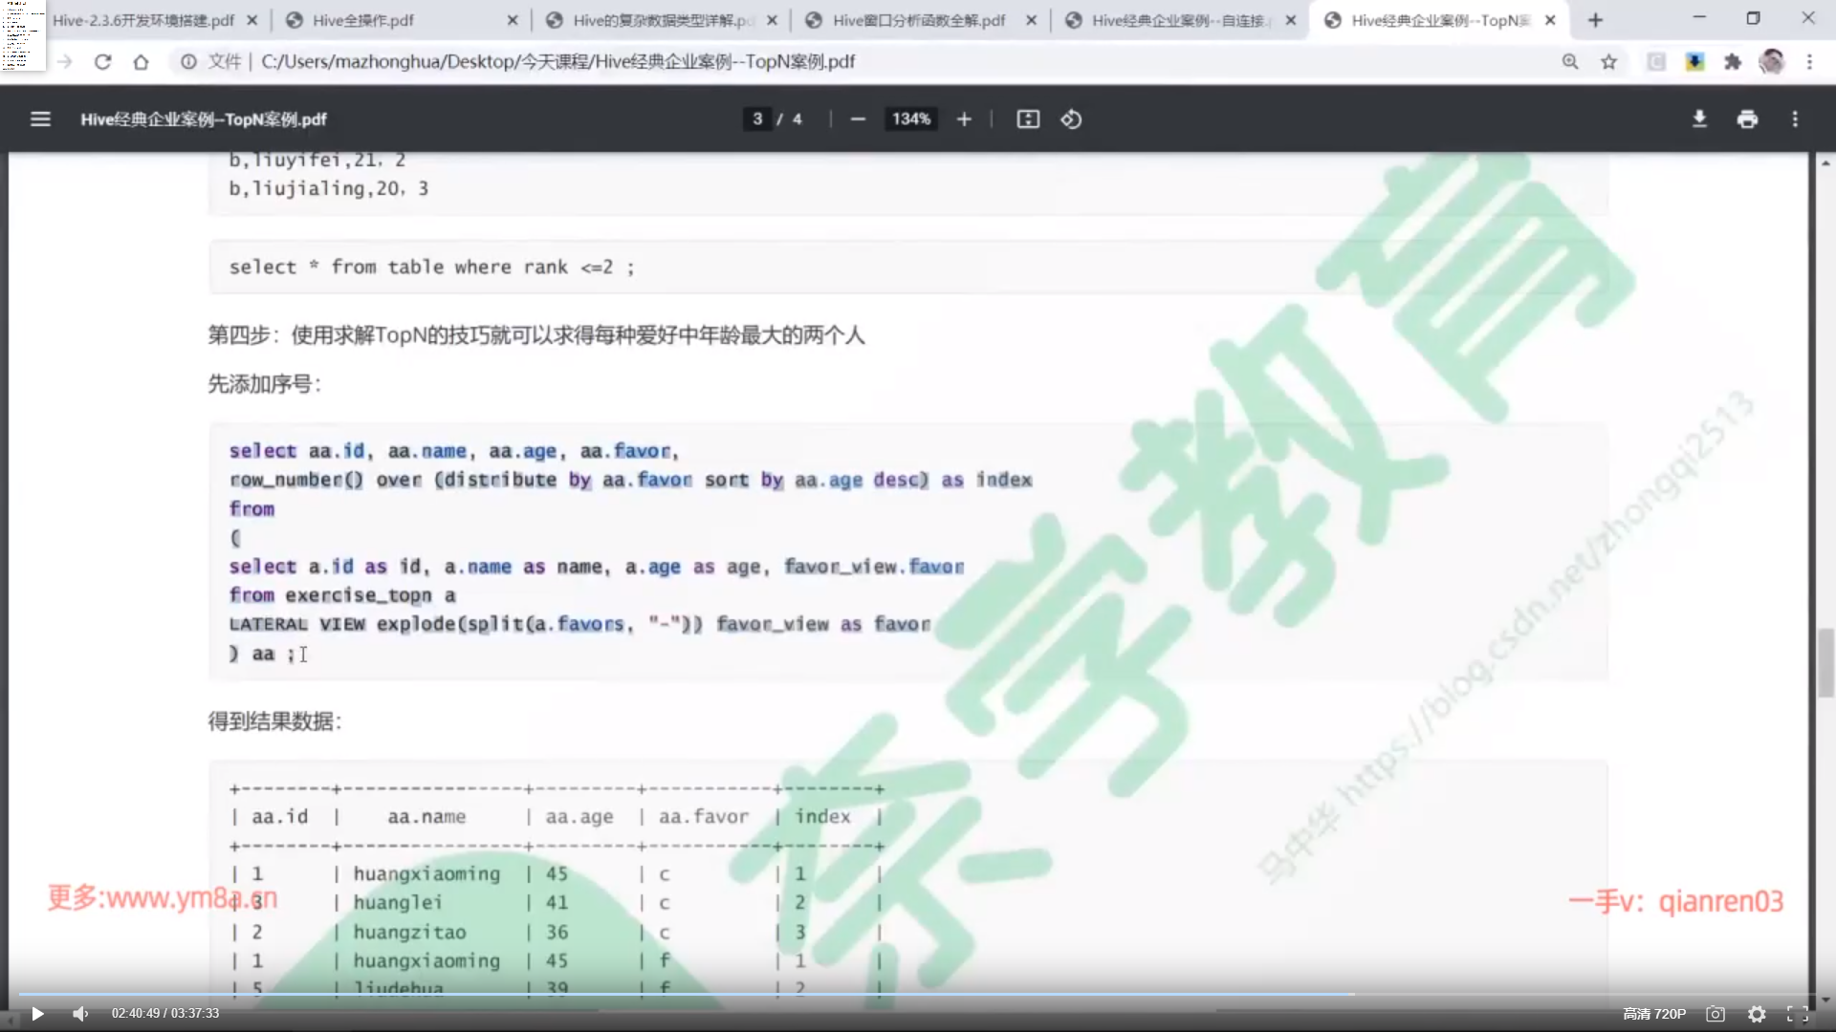Open Chrome three-dot menu

[x=1809, y=62]
